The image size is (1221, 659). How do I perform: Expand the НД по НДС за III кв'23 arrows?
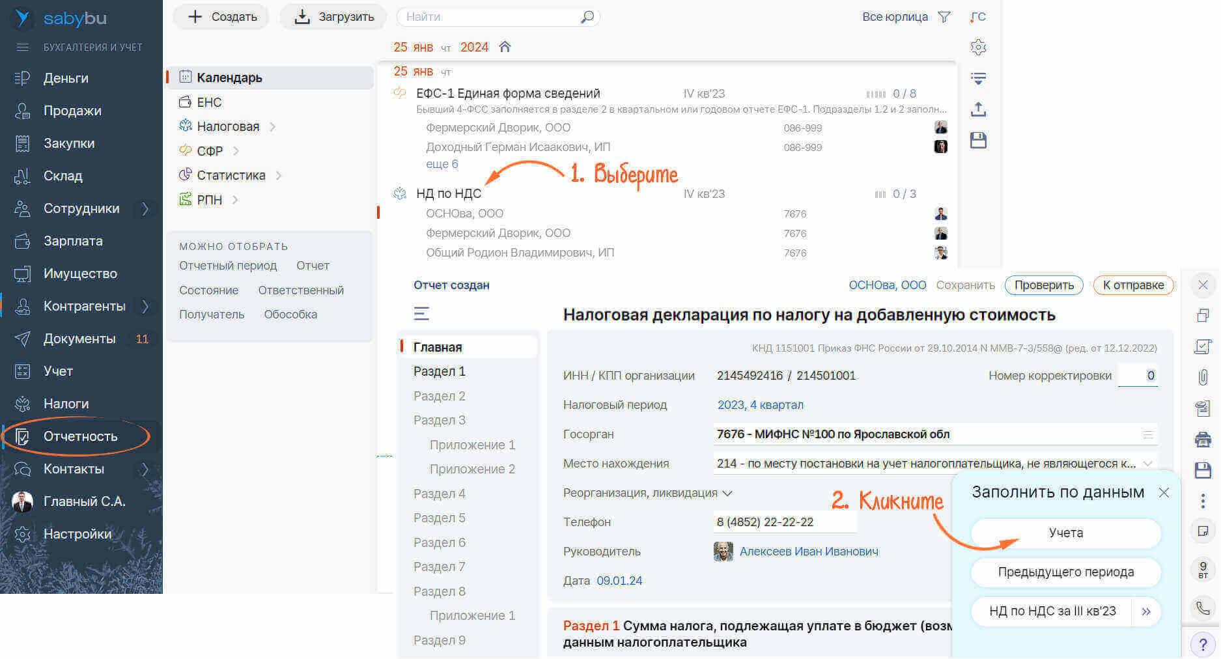[x=1146, y=611]
